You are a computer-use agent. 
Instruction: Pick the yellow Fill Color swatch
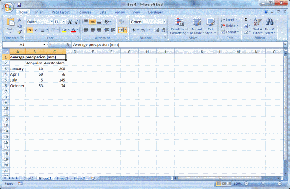(x=64, y=30)
